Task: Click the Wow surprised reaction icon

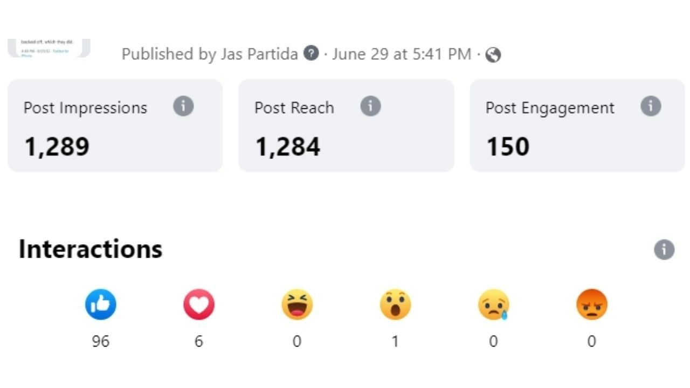Action: (395, 304)
